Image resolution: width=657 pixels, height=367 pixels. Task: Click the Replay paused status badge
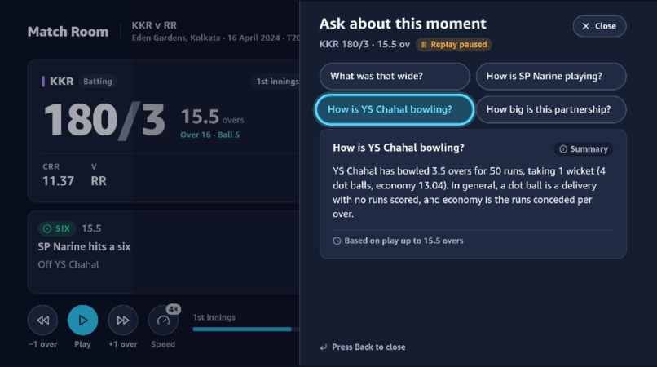click(454, 45)
